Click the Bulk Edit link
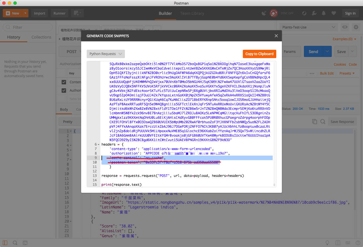The image size is (363, 247). pyautogui.click(x=327, y=73)
